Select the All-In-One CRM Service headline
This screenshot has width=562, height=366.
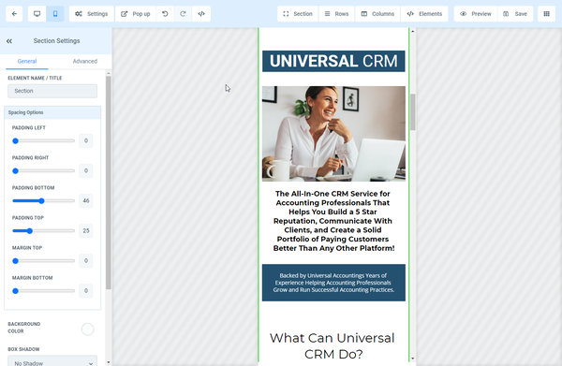[x=333, y=221]
